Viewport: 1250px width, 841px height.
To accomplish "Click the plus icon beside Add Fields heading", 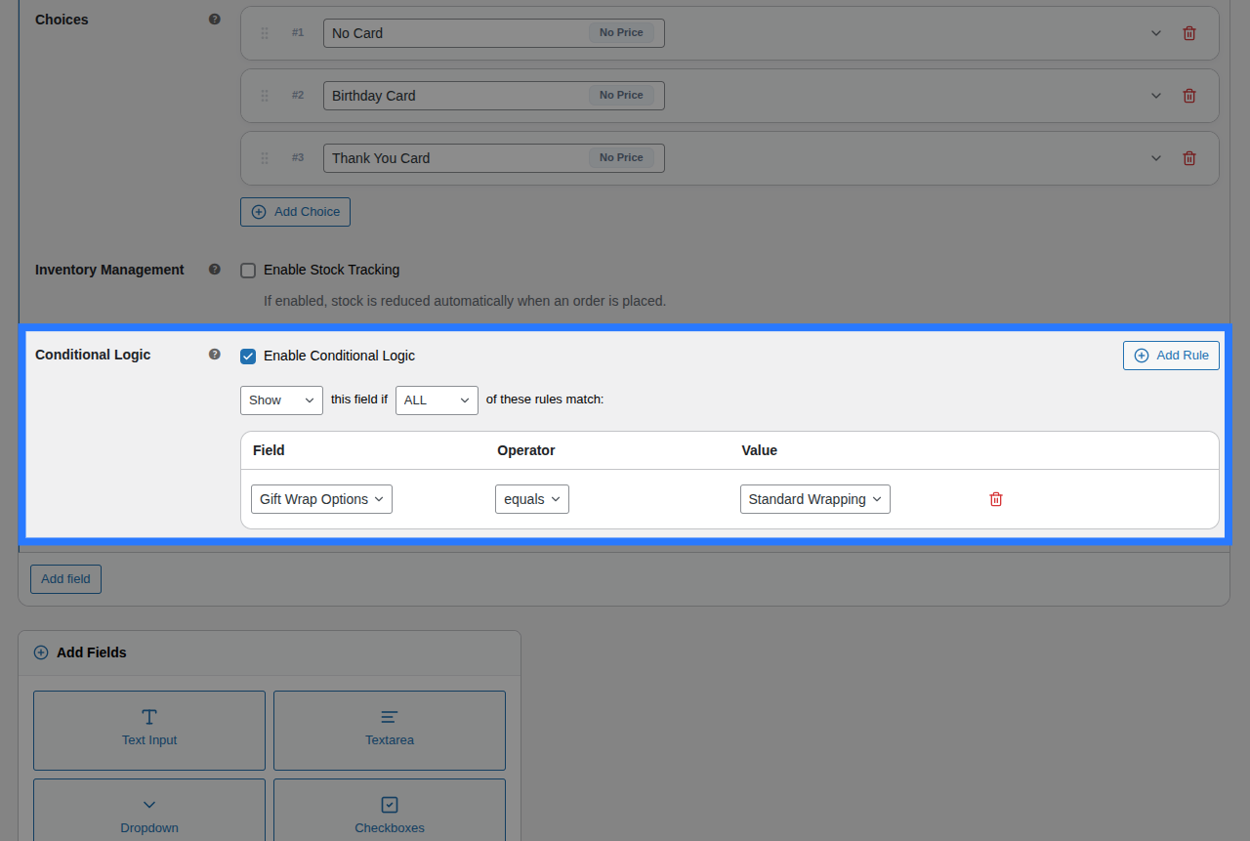I will 41,652.
